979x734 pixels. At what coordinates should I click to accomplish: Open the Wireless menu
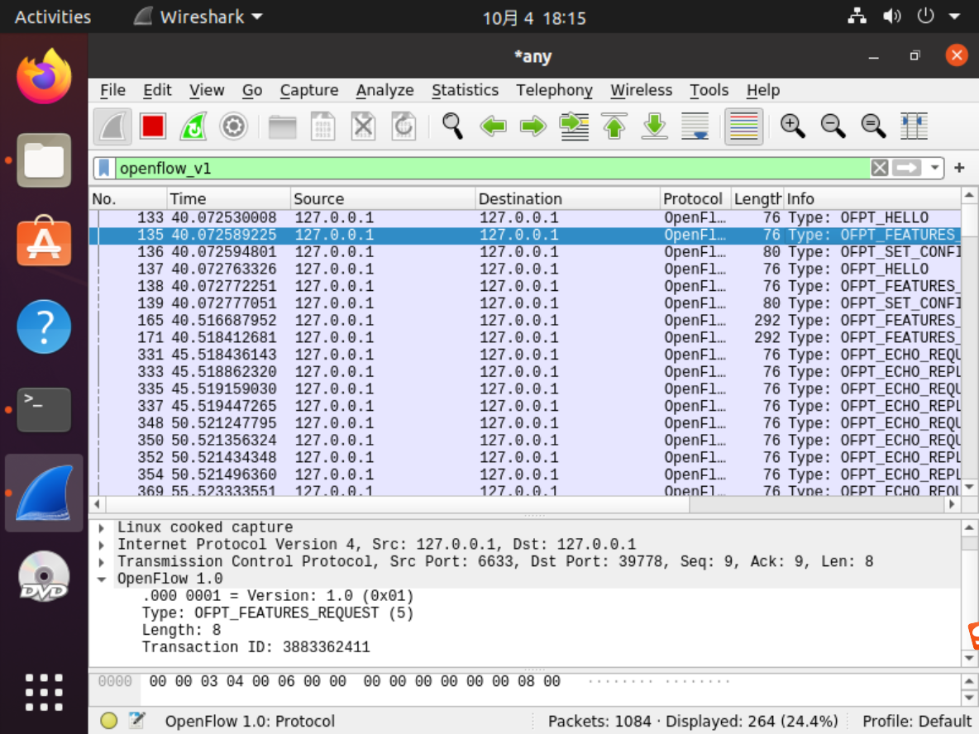[641, 90]
